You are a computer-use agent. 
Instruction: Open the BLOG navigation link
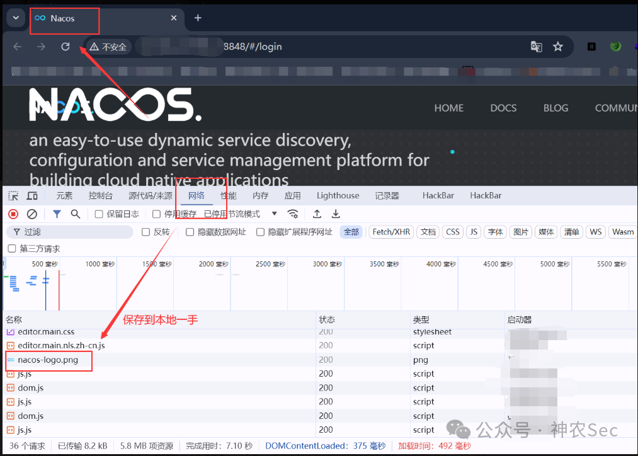[x=555, y=108]
